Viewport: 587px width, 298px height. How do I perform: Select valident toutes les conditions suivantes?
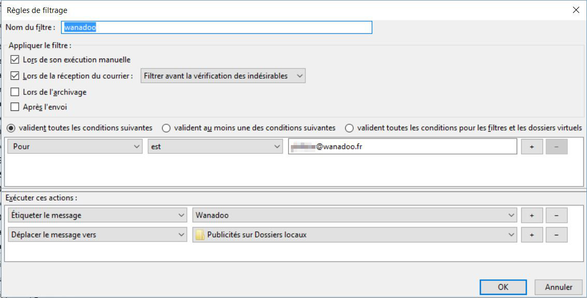11,128
